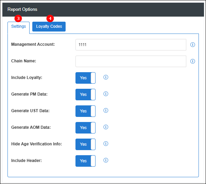Click Include Header info icon

pos(106,160)
